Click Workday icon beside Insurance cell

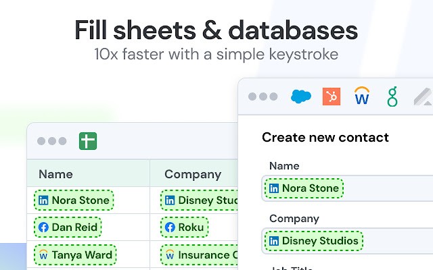coord(170,255)
